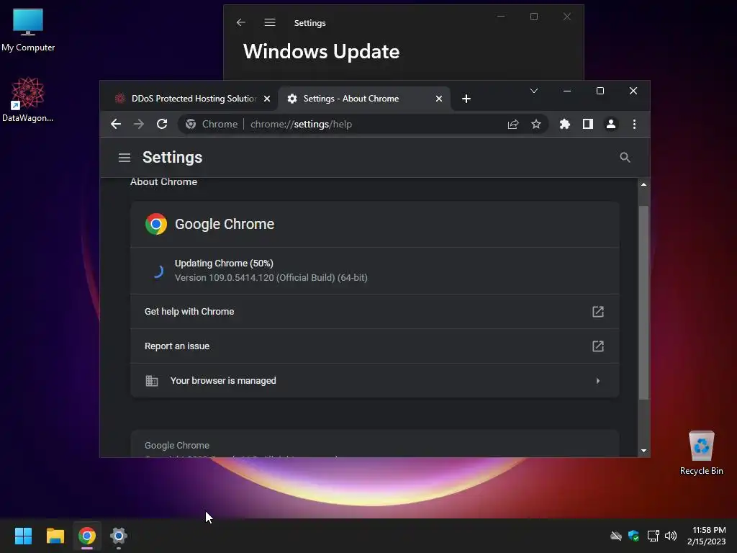
Task: Open volume speaker tray icon
Action: pos(671,536)
